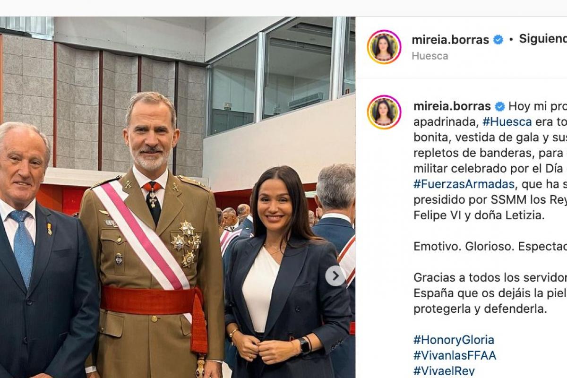
Task: Open the Huesca location under the username
Action: pos(430,56)
